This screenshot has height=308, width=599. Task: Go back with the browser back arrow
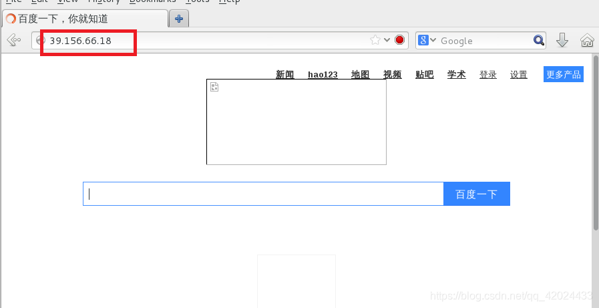click(x=14, y=39)
